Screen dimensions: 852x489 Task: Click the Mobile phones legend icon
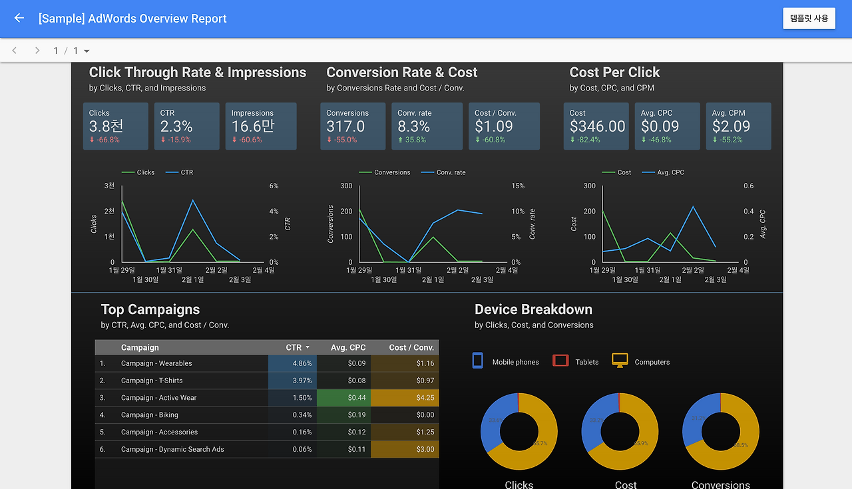pyautogui.click(x=477, y=361)
